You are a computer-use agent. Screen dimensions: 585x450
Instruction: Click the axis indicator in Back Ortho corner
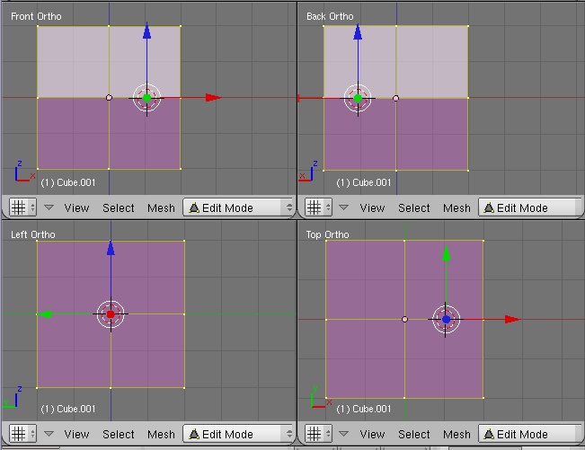click(x=308, y=172)
